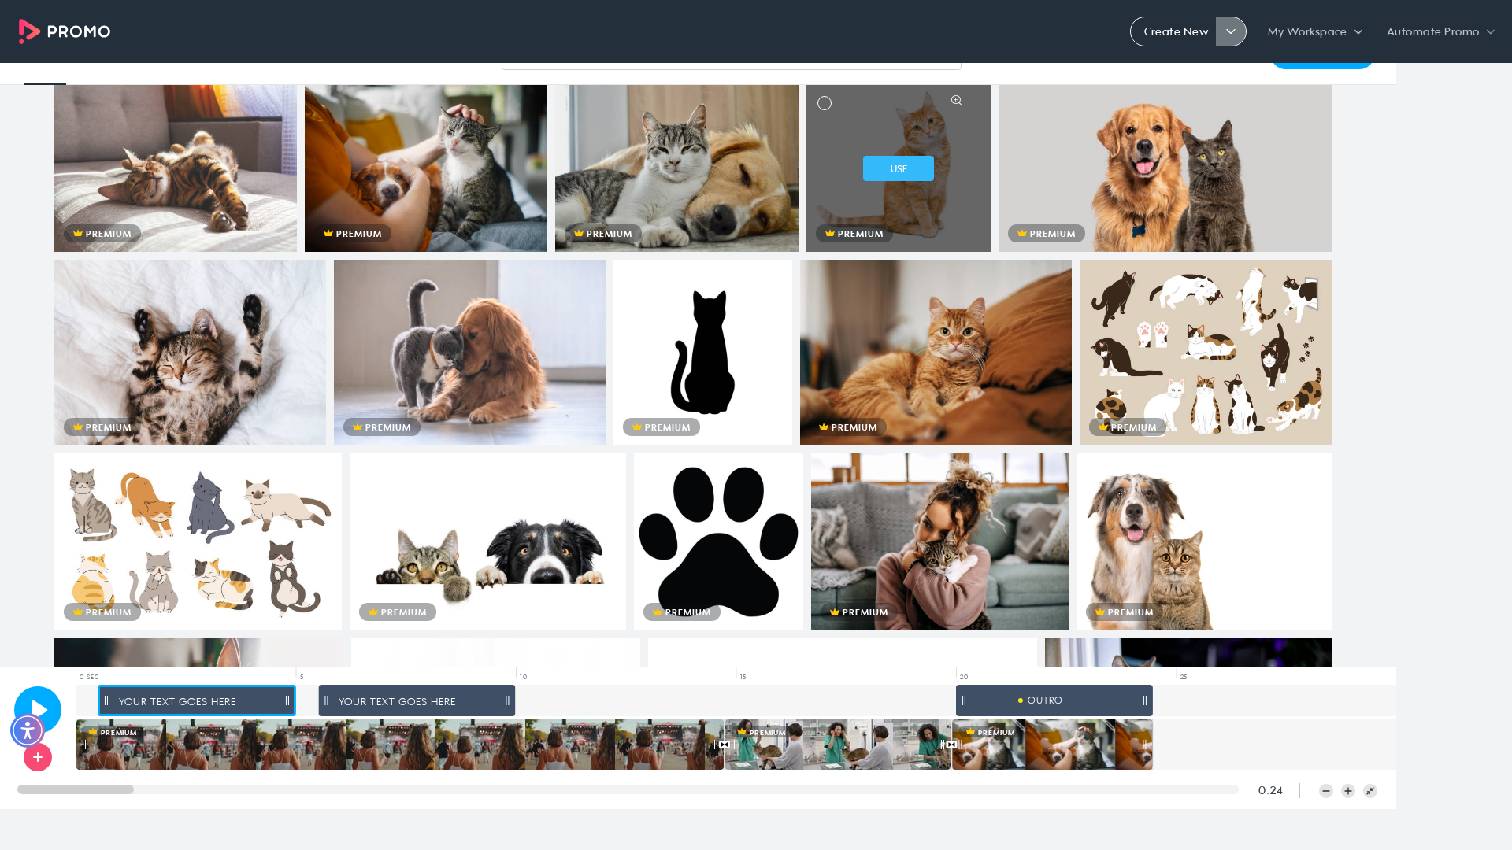Click the timeline horizontal scrollbar thumb
This screenshot has height=850, width=1512.
76,789
